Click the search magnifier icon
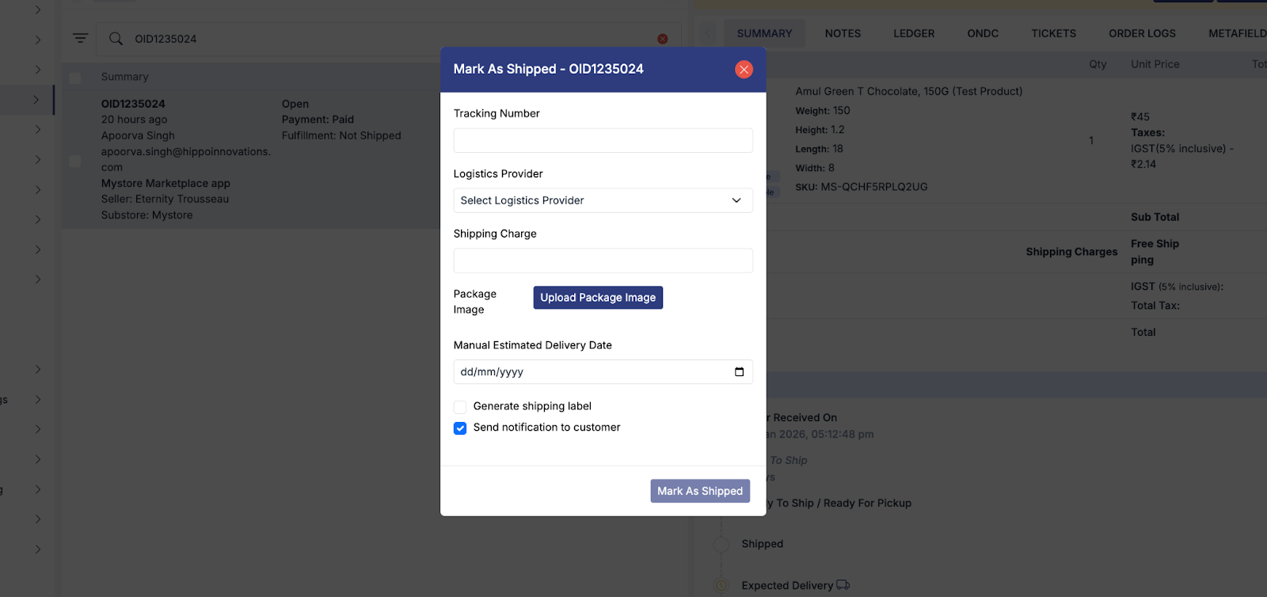The image size is (1267, 597). coord(116,39)
